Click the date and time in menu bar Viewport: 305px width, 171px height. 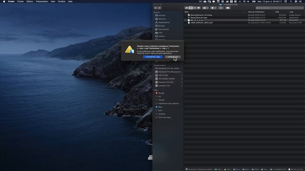(270, 1)
